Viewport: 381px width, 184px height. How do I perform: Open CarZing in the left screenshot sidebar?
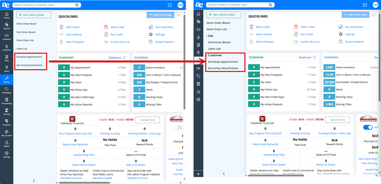click(7, 112)
